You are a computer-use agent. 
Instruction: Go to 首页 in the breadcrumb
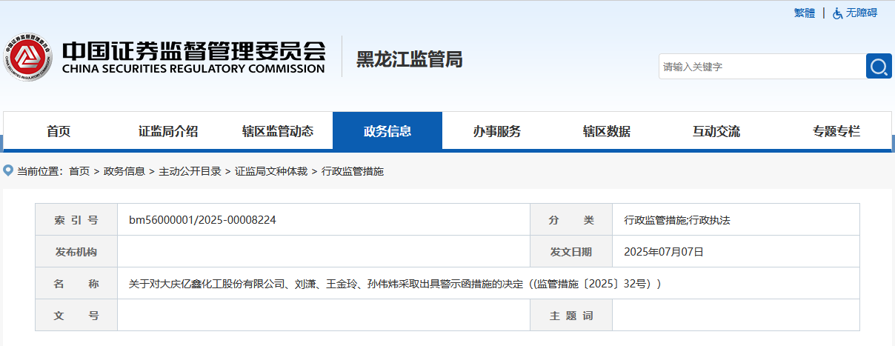[79, 171]
